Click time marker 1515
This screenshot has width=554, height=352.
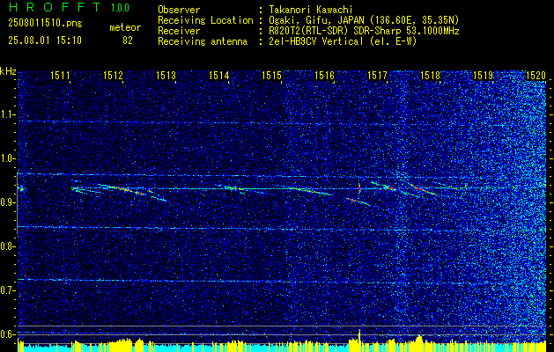[271, 75]
